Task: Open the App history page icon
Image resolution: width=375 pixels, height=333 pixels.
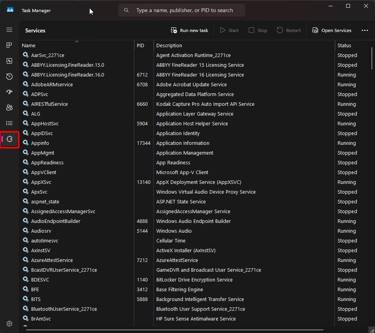Action: pyautogui.click(x=9, y=77)
